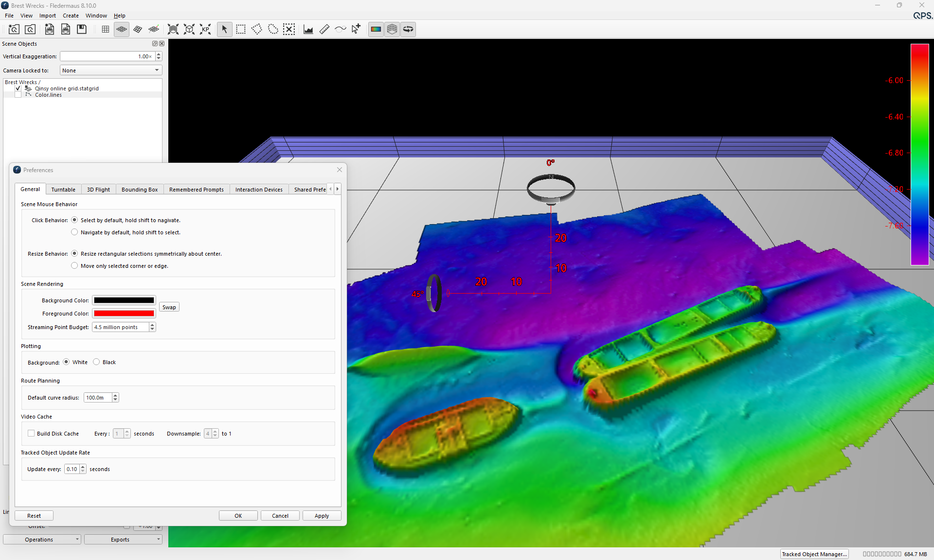Image resolution: width=934 pixels, height=560 pixels.
Task: Open the Import menu
Action: (x=48, y=16)
